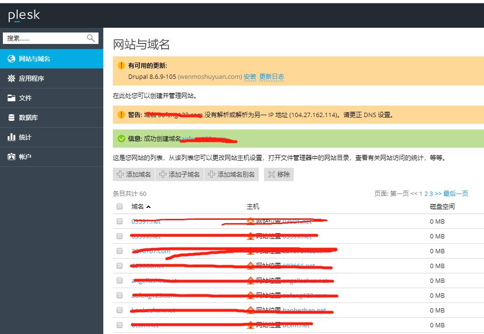Click the 添加域名 button
Image resolution: width=484 pixels, height=334 pixels.
[x=134, y=174]
